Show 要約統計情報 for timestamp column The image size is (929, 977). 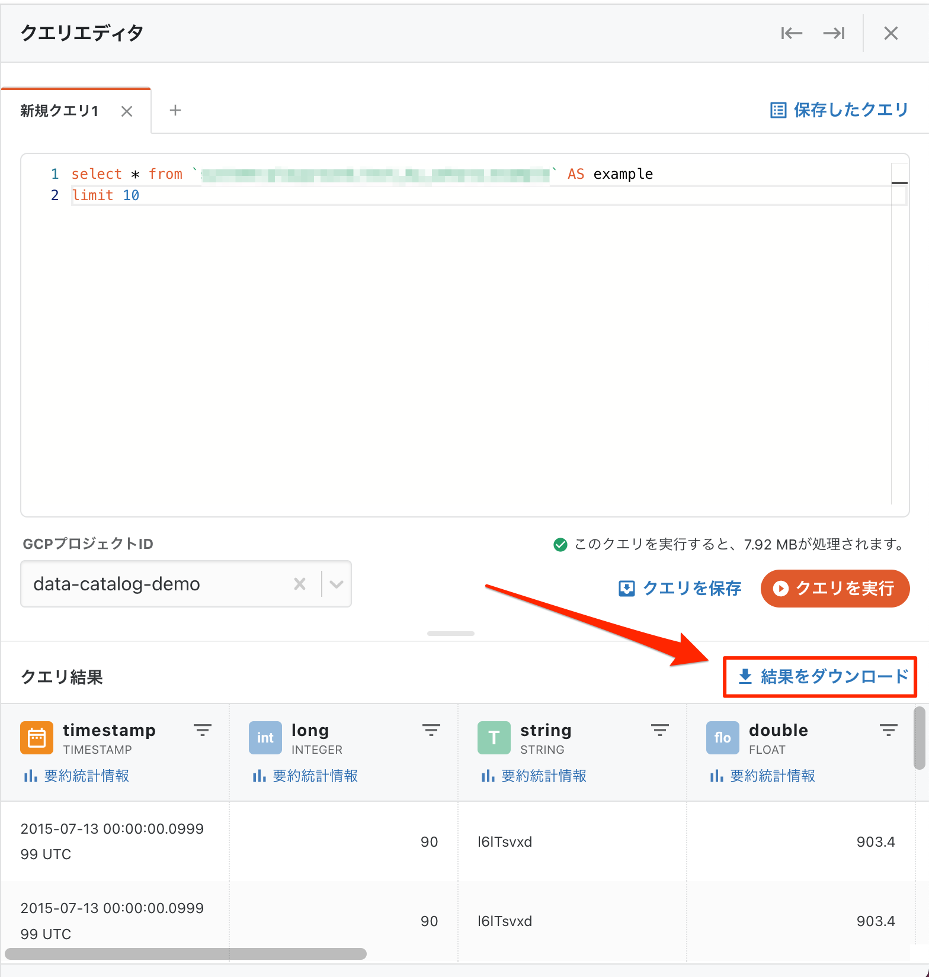pos(76,776)
